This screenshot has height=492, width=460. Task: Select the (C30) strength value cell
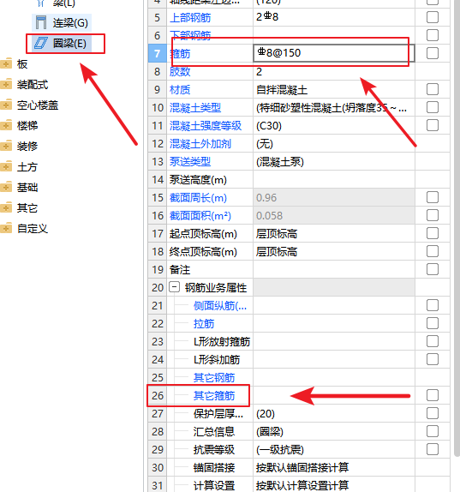pos(333,126)
